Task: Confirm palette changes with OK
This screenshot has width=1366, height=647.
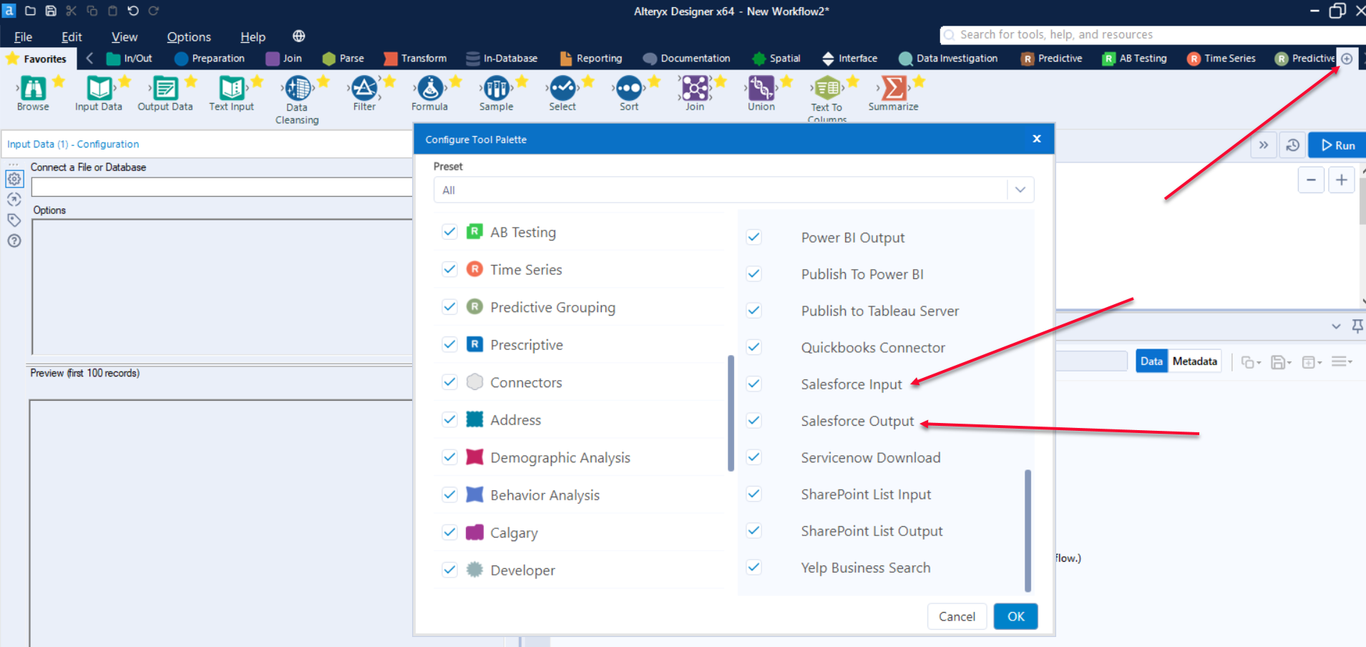Action: 1015,616
